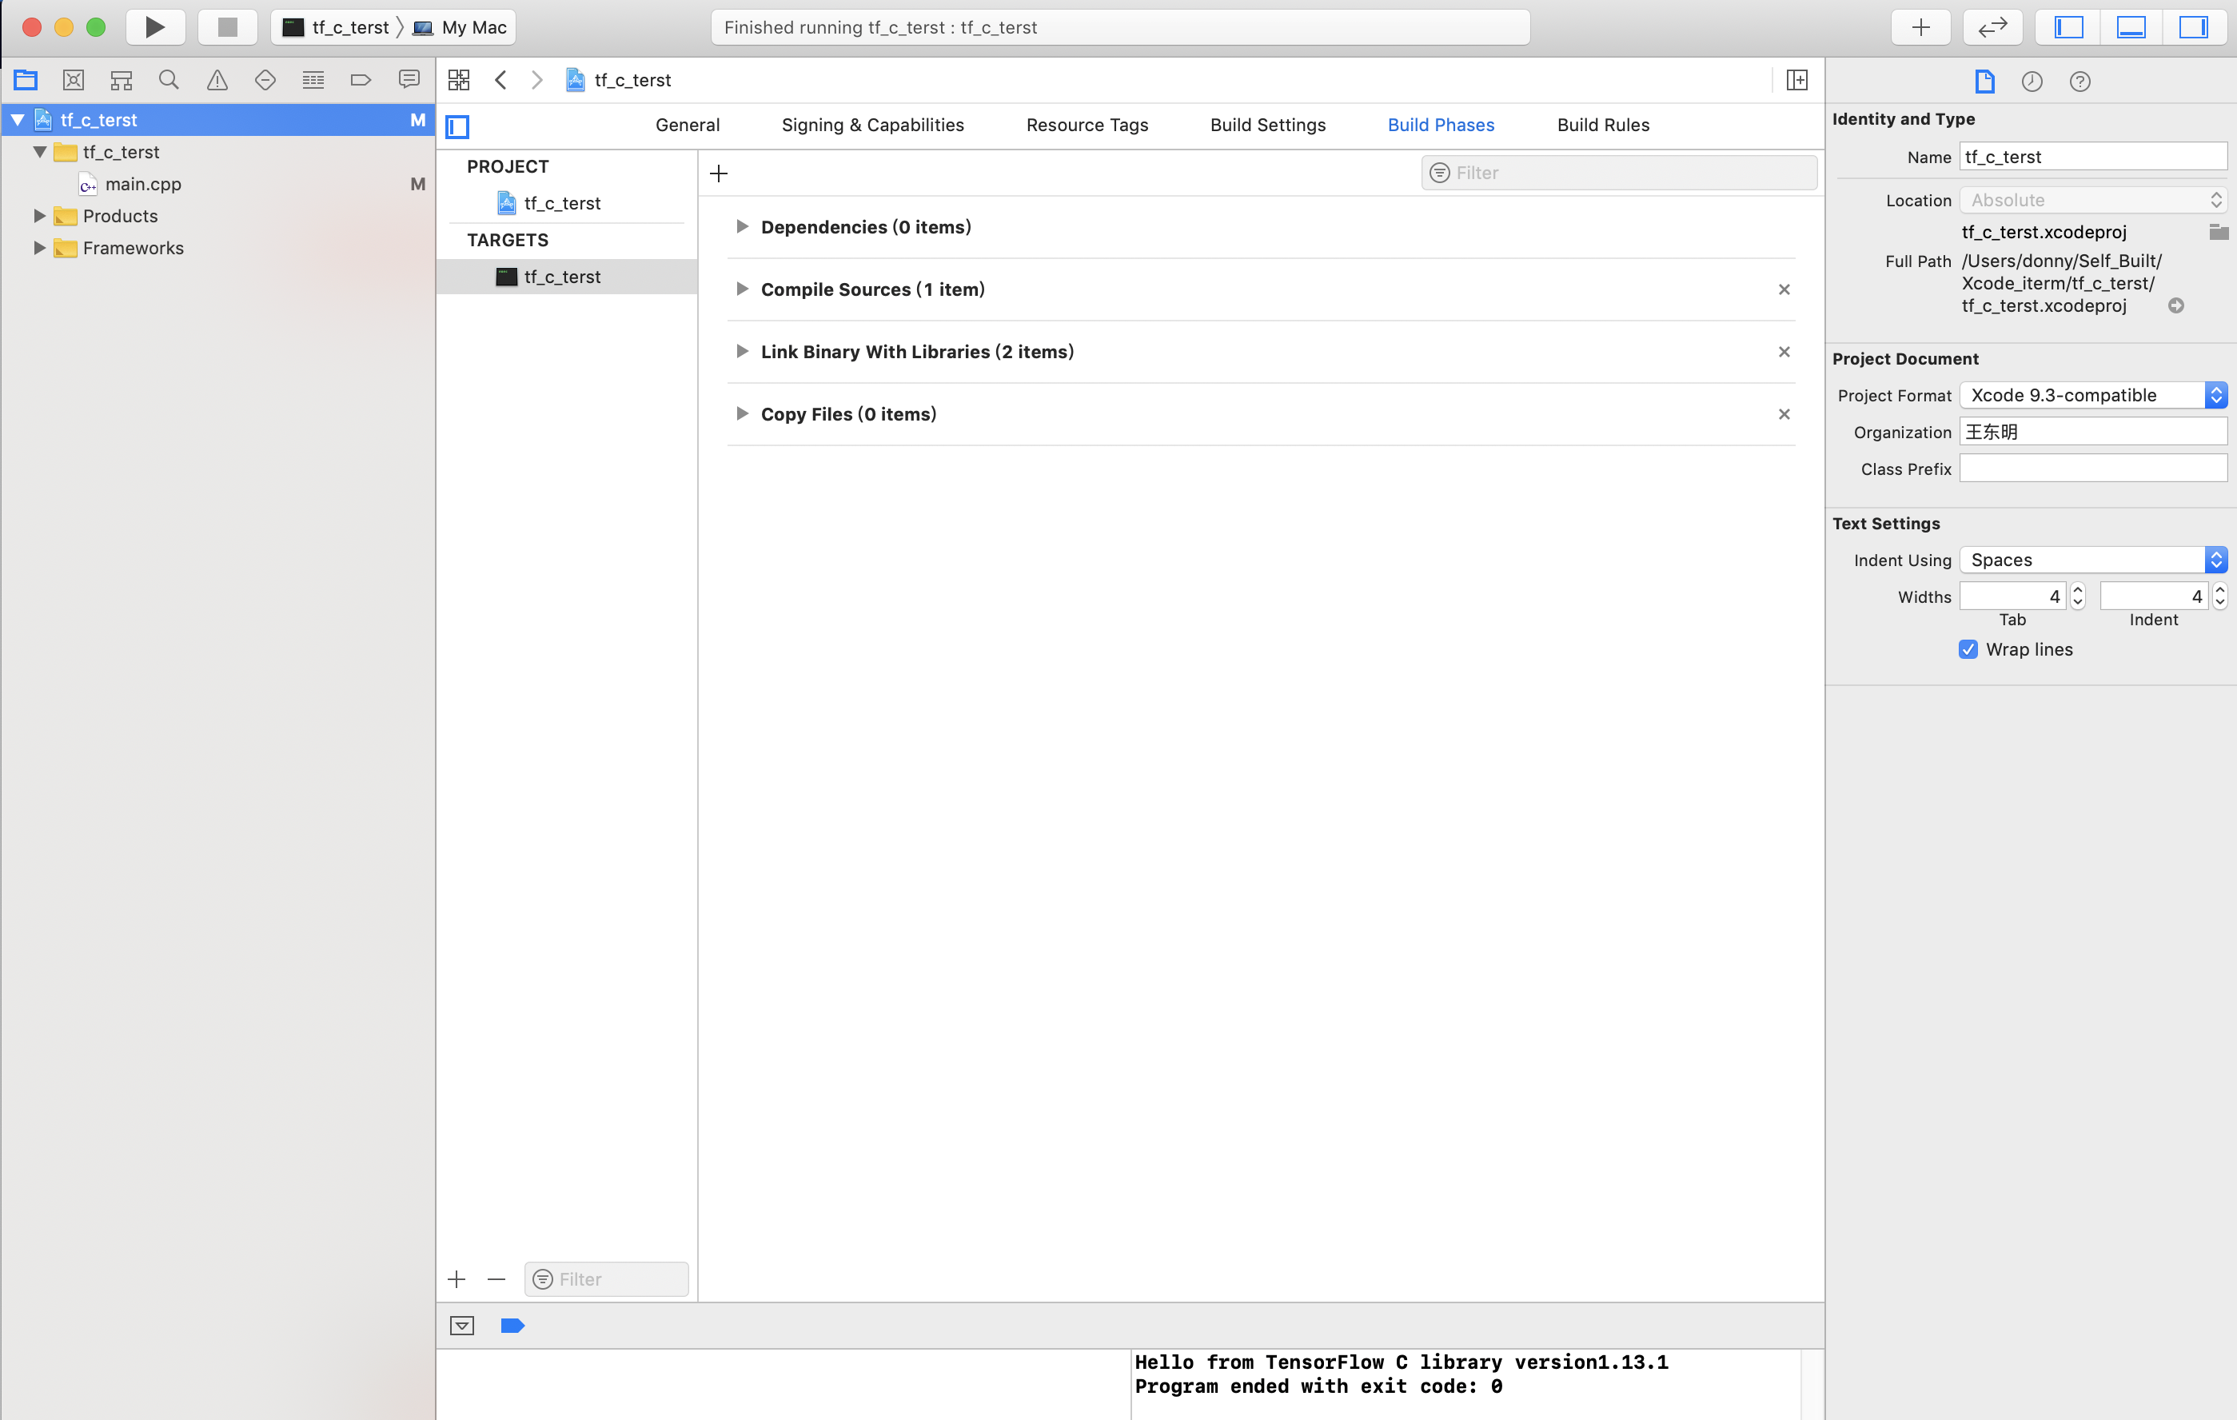Click the Library plus button in toolbar
Screen dimensions: 2237x1420
click(x=1920, y=27)
